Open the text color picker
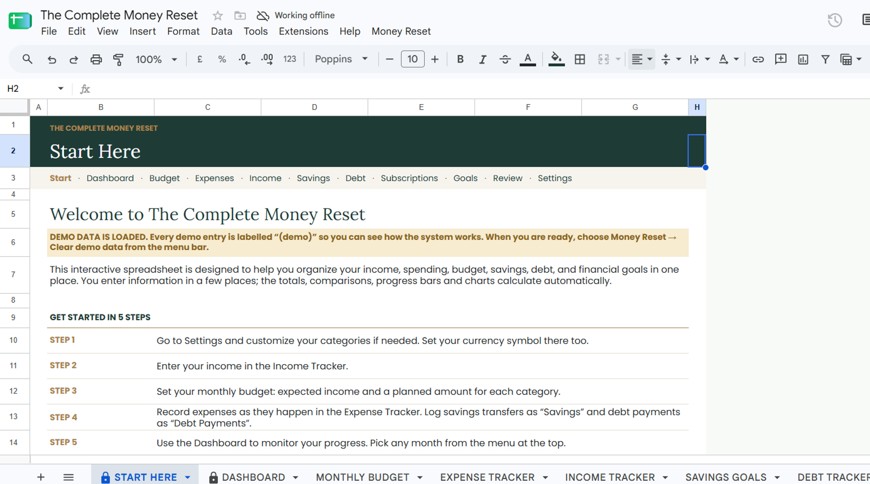Screen dimensions: 870x484 (x=527, y=59)
